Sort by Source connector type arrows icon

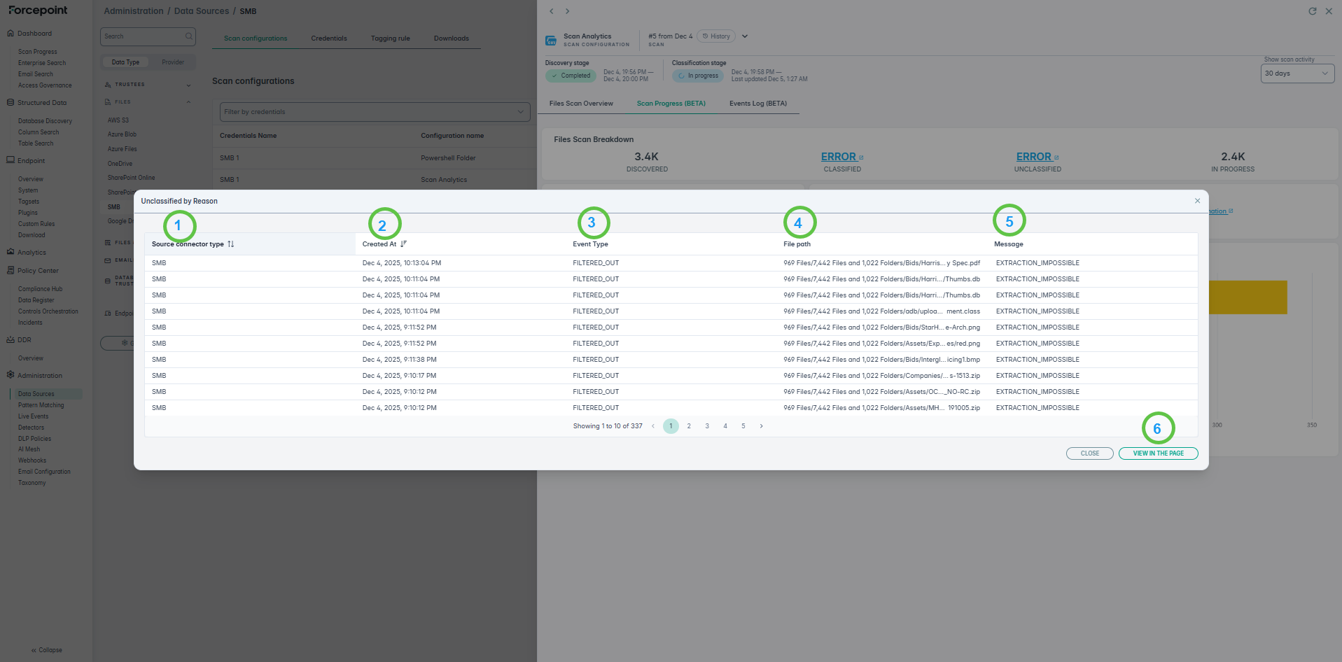click(231, 244)
